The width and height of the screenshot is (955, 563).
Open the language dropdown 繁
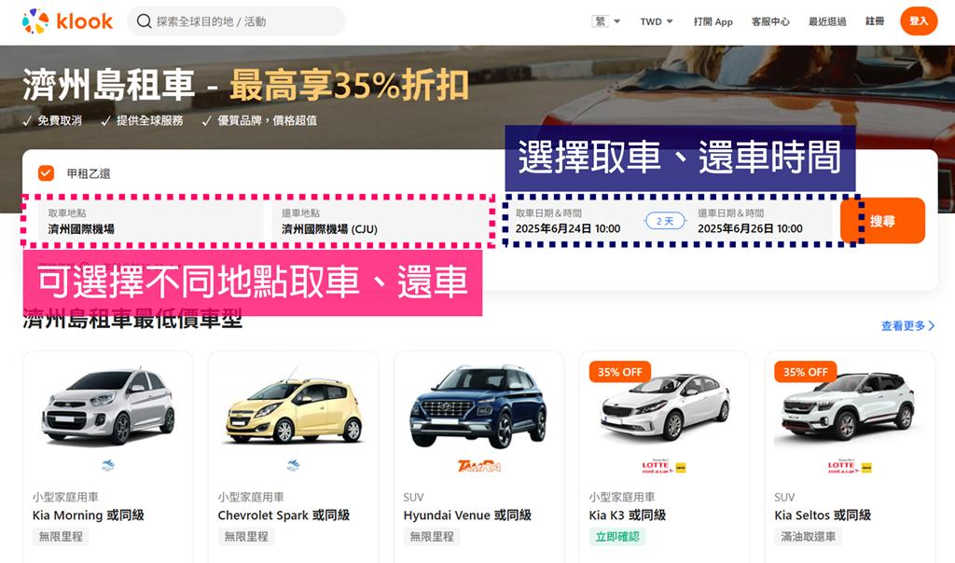[606, 21]
